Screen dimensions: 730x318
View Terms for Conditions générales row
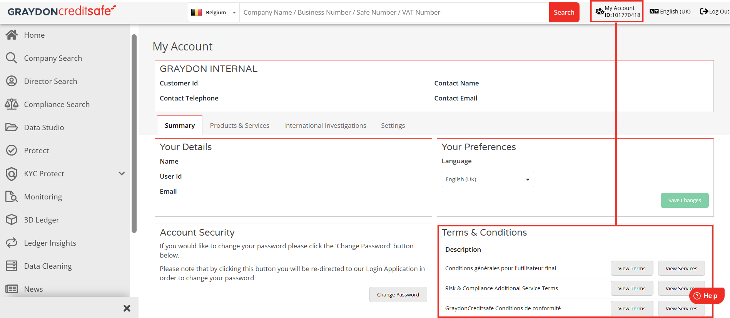(x=632, y=268)
